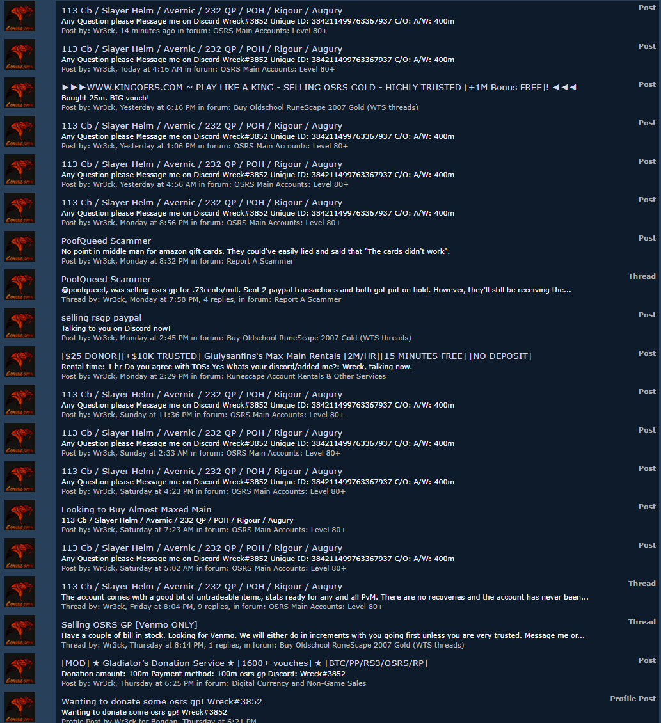Click avatar next to 'Wanting to donate some osrs gp'
Viewport: 661px width, 723px height.
(20, 707)
